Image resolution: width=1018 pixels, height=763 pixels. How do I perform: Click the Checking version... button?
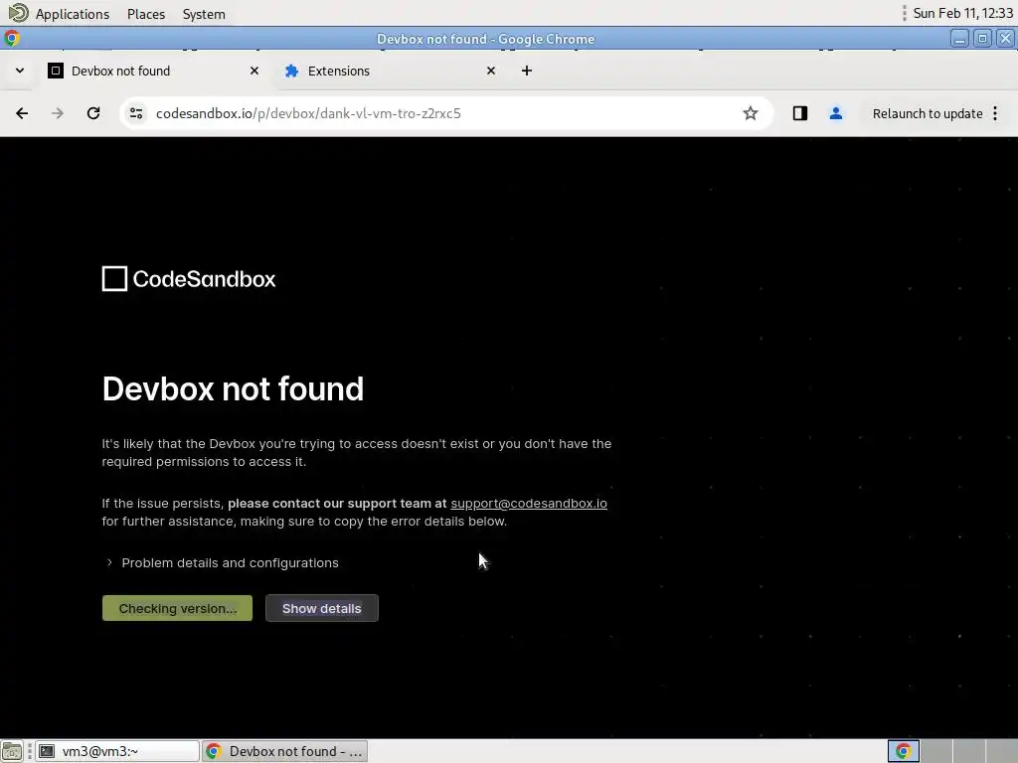pos(177,609)
